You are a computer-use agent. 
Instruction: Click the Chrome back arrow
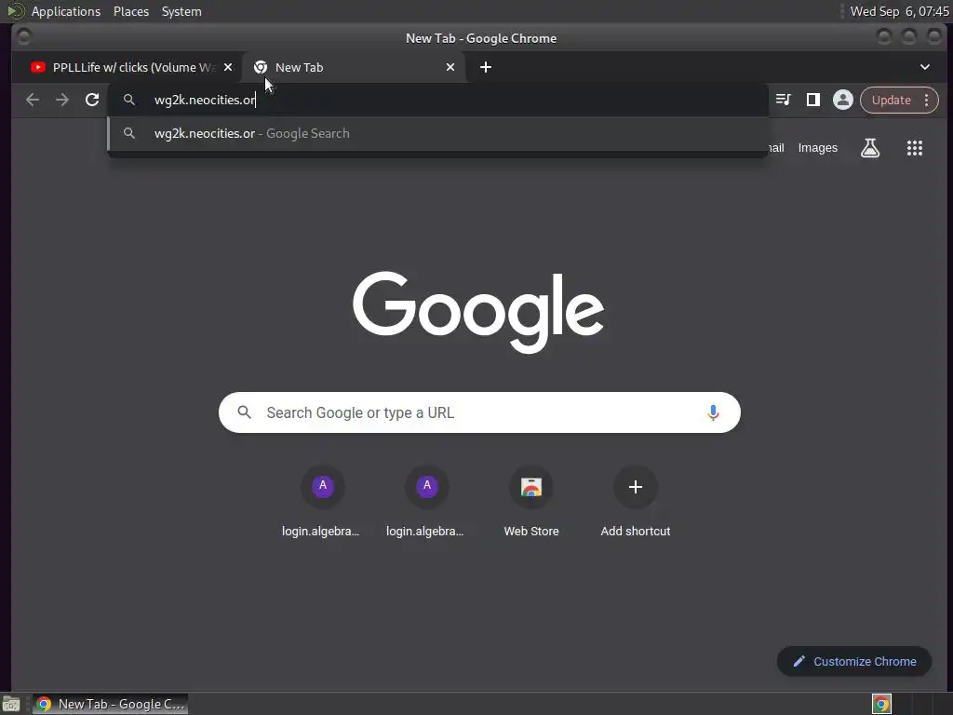[33, 100]
